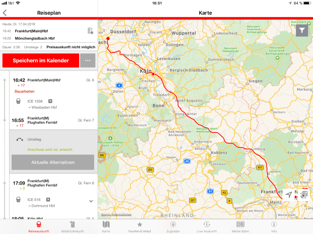The width and height of the screenshot is (313, 234).
Task: Open the three-dots more options button
Action: pos(88,61)
